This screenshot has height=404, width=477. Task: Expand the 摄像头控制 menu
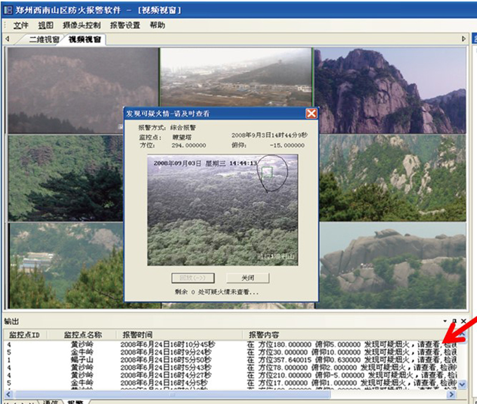tap(81, 26)
